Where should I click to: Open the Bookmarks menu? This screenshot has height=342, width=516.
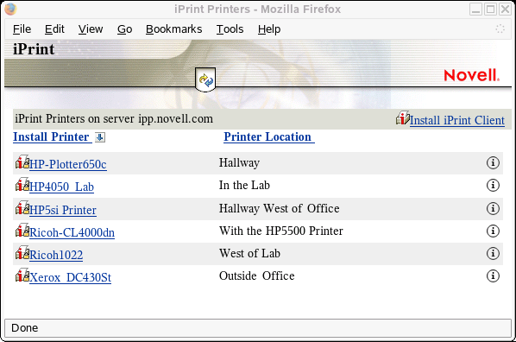[x=173, y=29]
